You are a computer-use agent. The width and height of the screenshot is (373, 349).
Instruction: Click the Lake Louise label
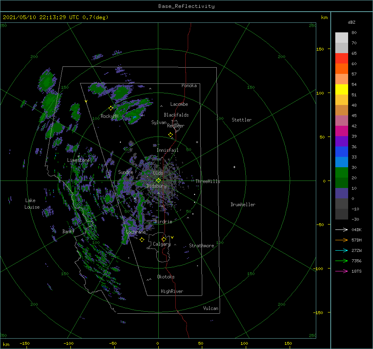click(32, 204)
